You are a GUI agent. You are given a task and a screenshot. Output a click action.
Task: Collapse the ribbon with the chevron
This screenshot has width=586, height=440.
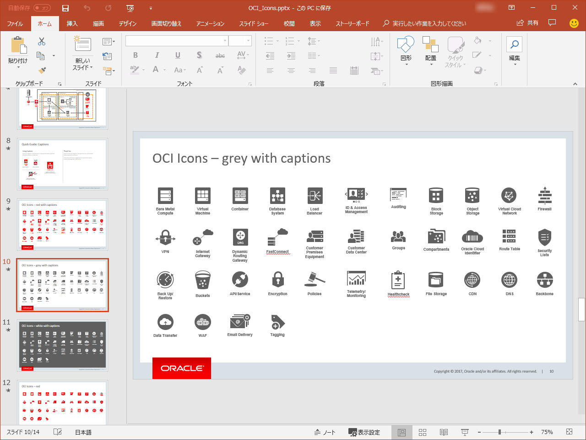575,84
